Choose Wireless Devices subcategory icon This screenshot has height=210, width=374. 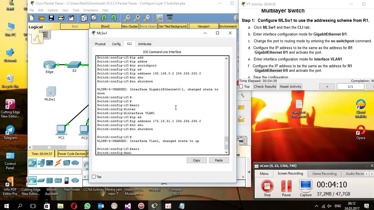[58, 180]
